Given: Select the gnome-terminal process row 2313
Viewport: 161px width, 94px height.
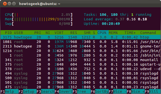Looking at the screenshot, I should tap(81, 46).
